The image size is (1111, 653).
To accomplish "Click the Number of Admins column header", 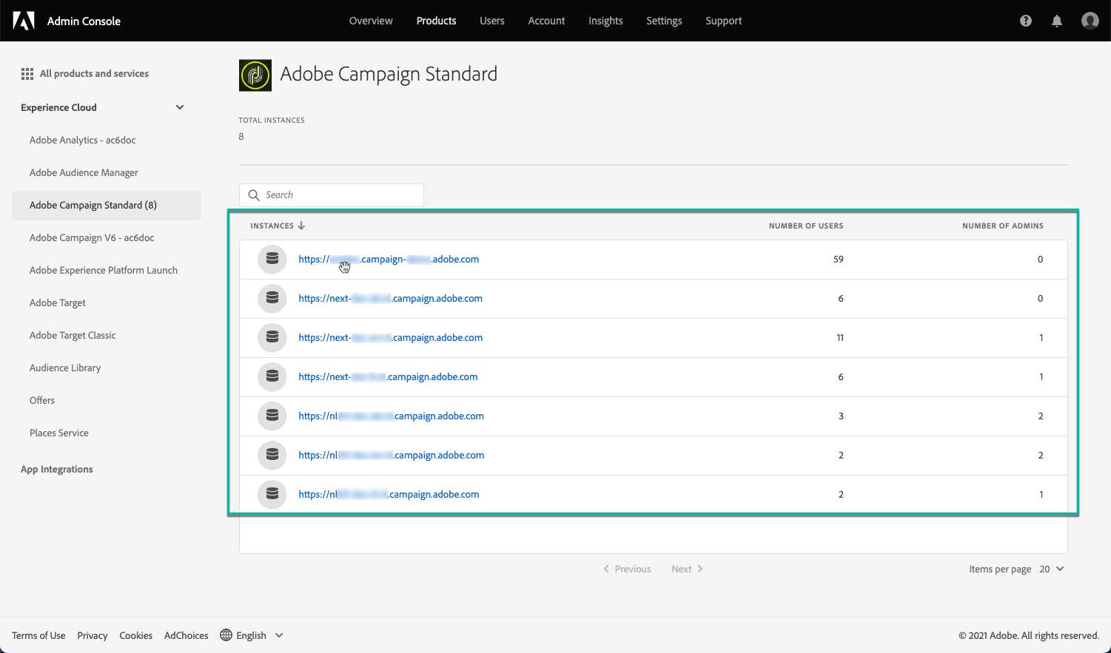I will coord(1003,226).
